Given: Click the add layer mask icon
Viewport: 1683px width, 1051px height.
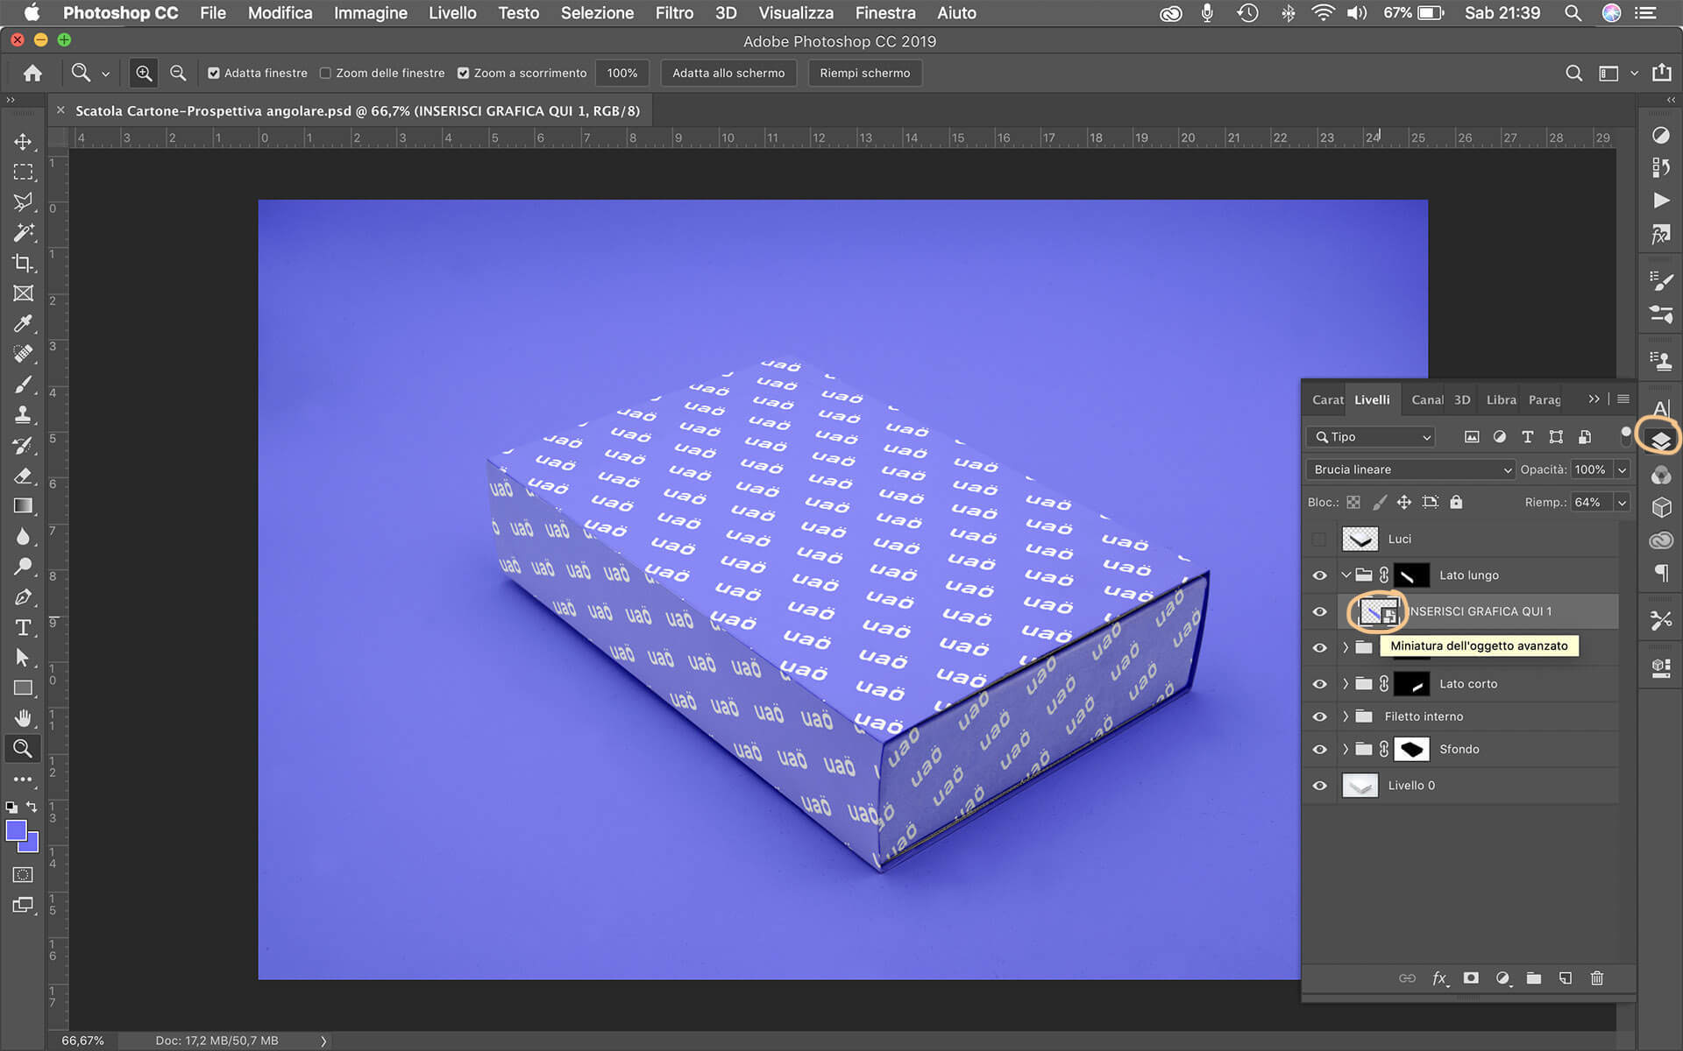Looking at the screenshot, I should [x=1471, y=978].
